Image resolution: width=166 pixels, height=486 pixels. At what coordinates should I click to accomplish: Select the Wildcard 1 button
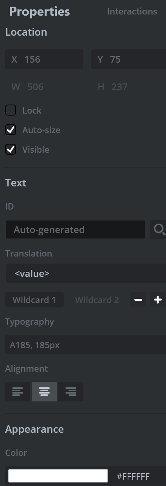[x=34, y=300]
